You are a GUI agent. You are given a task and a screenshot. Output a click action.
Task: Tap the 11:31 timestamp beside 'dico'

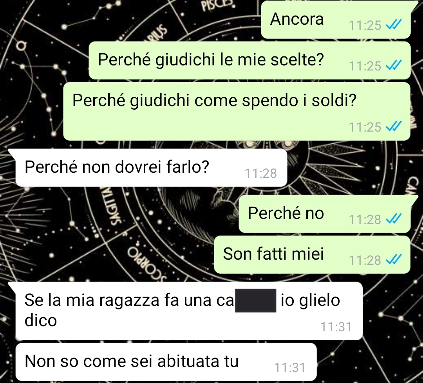pyautogui.click(x=336, y=327)
